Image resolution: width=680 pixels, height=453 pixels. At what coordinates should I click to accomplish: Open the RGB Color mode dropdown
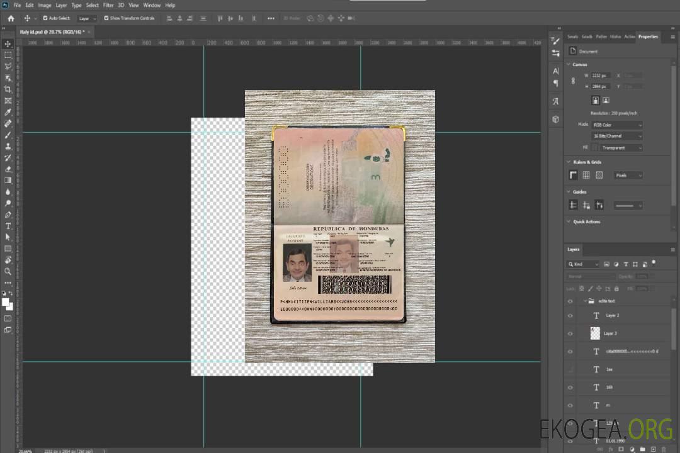click(x=617, y=125)
